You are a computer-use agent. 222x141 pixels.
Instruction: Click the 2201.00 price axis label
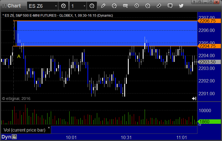207,94
